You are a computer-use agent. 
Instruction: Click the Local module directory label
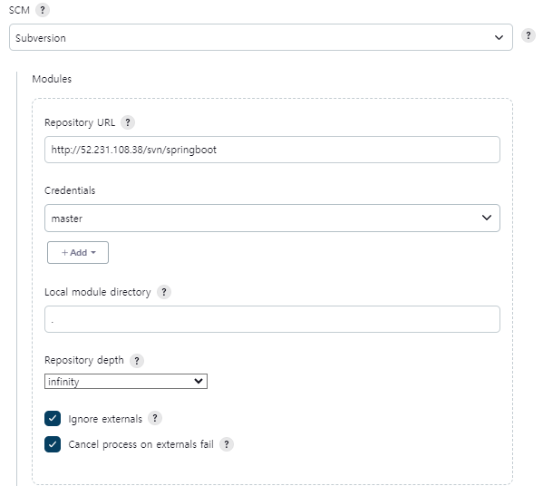coord(98,292)
